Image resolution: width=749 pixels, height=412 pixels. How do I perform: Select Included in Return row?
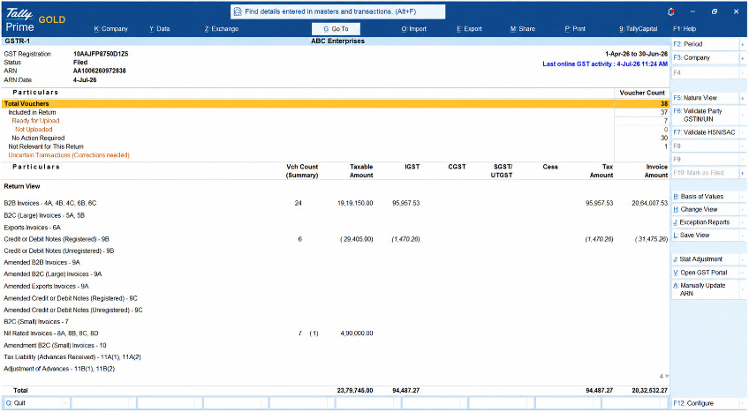click(x=336, y=113)
